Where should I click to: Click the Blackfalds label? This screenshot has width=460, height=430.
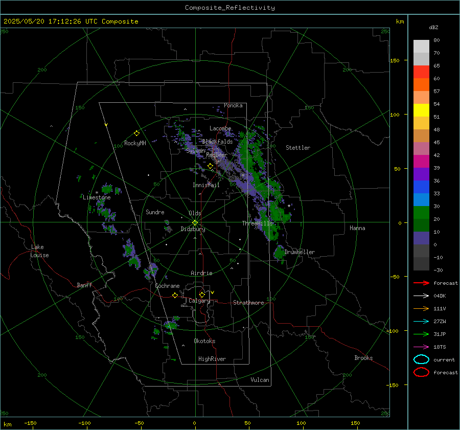coord(217,142)
